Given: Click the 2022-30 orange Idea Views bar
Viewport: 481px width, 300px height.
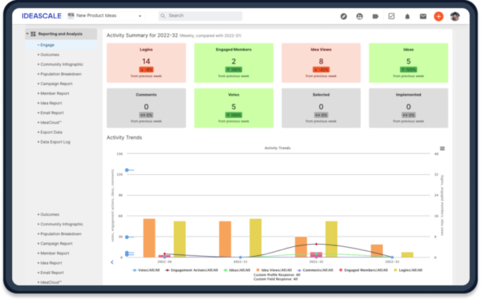Looking at the screenshot, I should (x=149, y=238).
